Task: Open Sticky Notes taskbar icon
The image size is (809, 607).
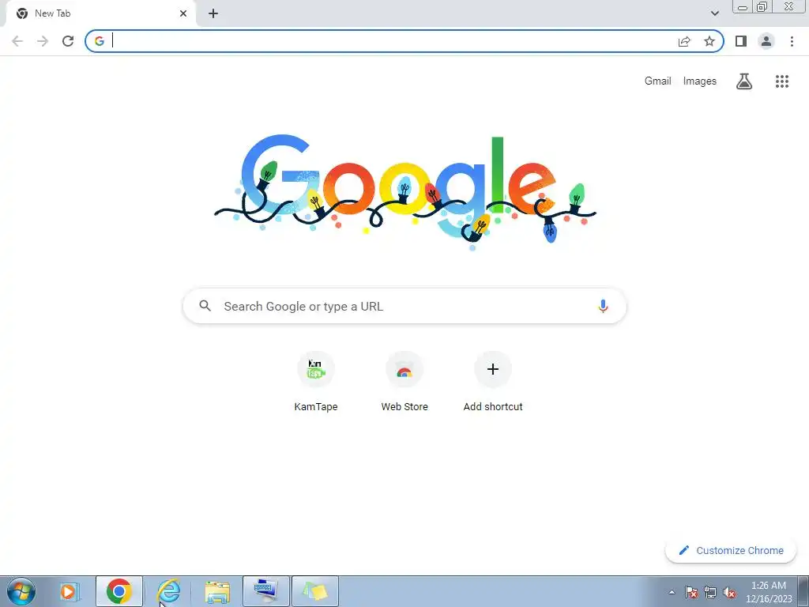Action: click(x=315, y=591)
